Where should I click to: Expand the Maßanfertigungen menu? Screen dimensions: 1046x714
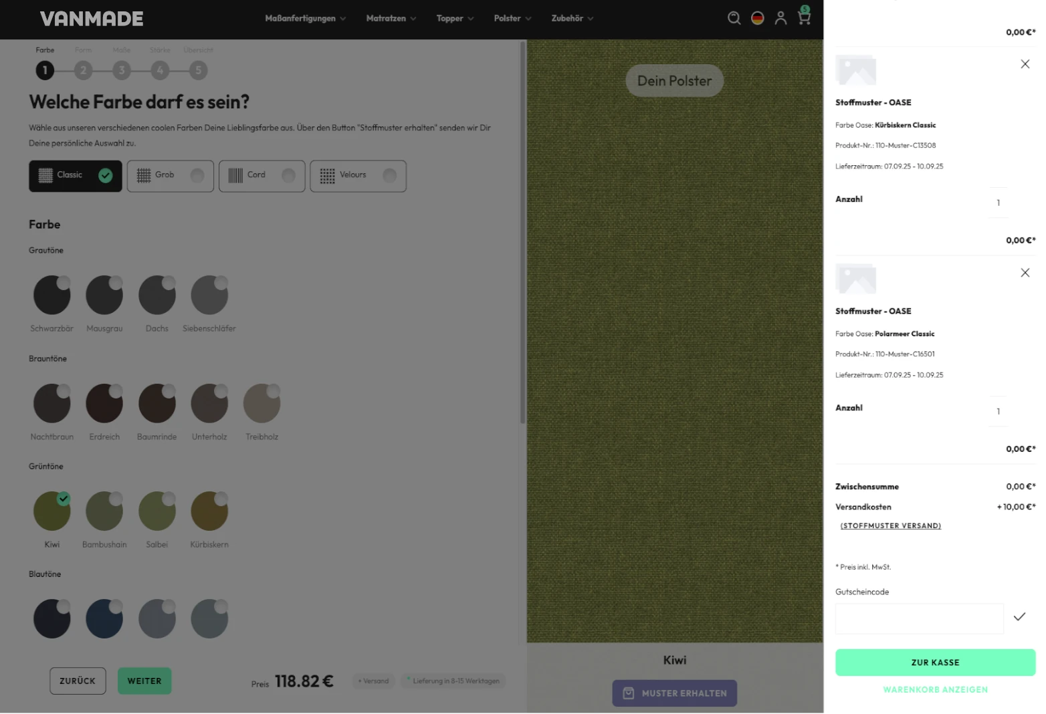click(305, 19)
